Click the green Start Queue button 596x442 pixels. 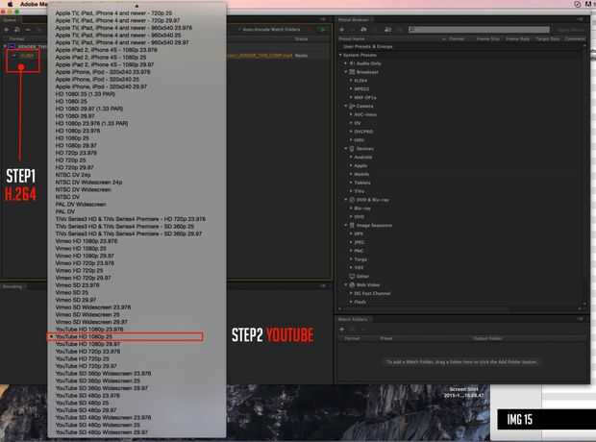323,29
